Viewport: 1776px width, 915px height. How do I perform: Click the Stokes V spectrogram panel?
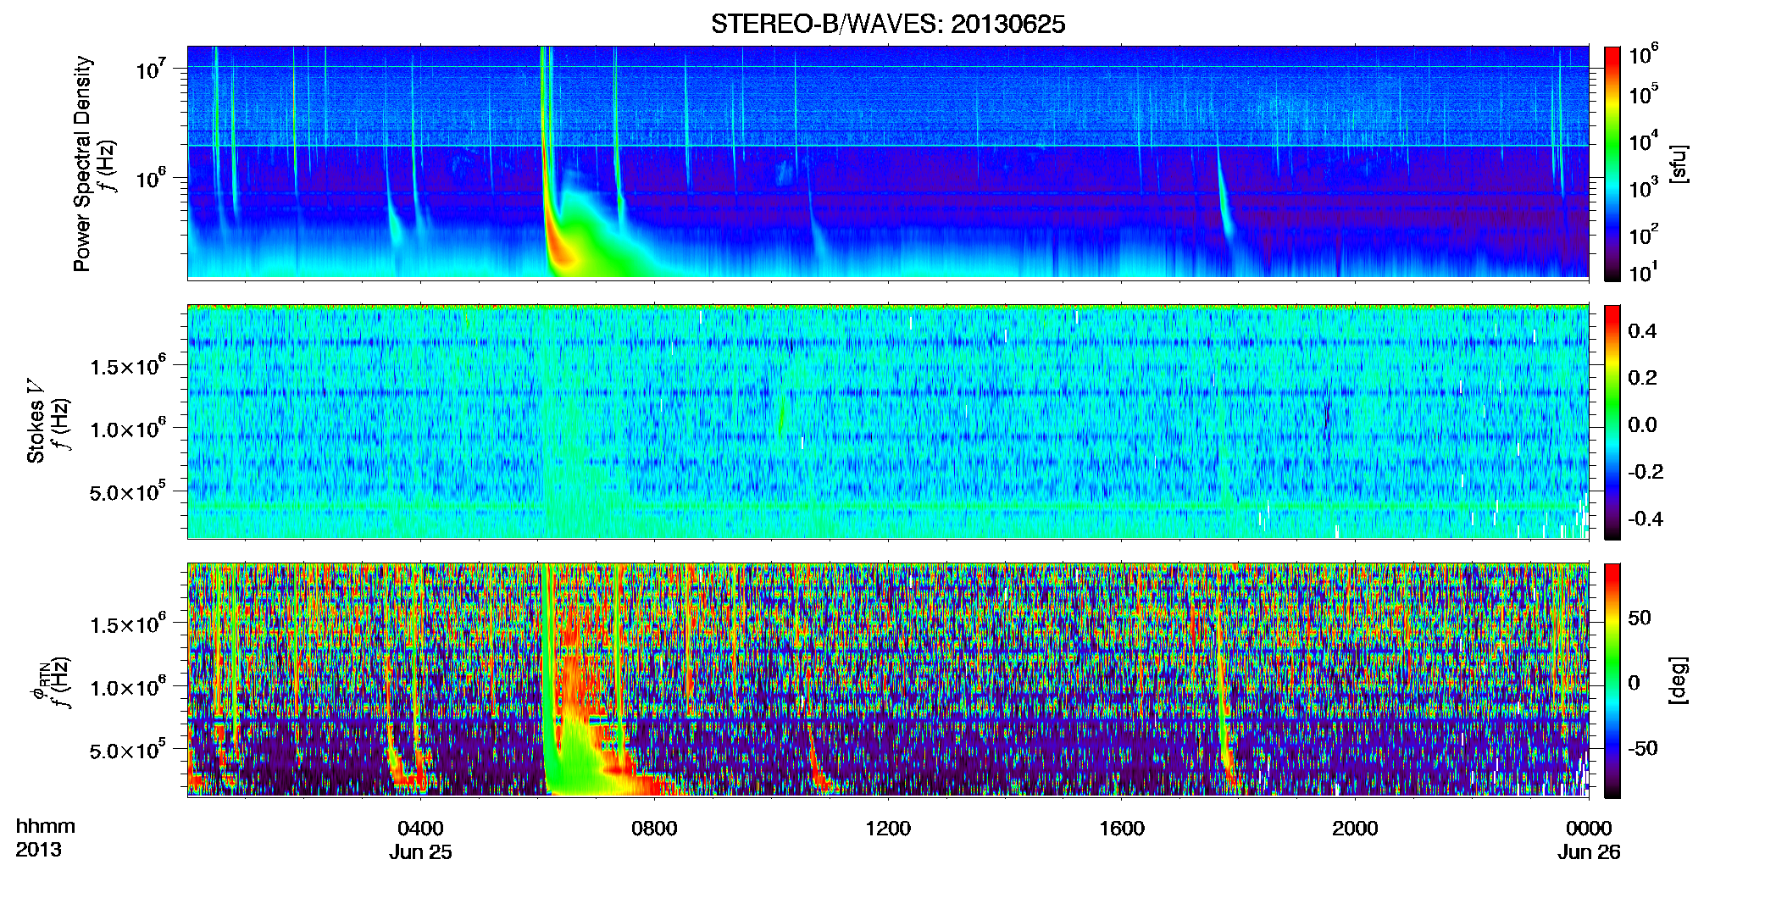tap(888, 422)
